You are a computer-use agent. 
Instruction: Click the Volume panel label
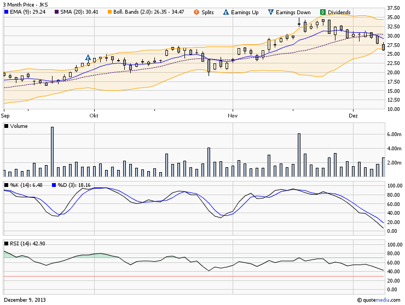pyautogui.click(x=19, y=126)
